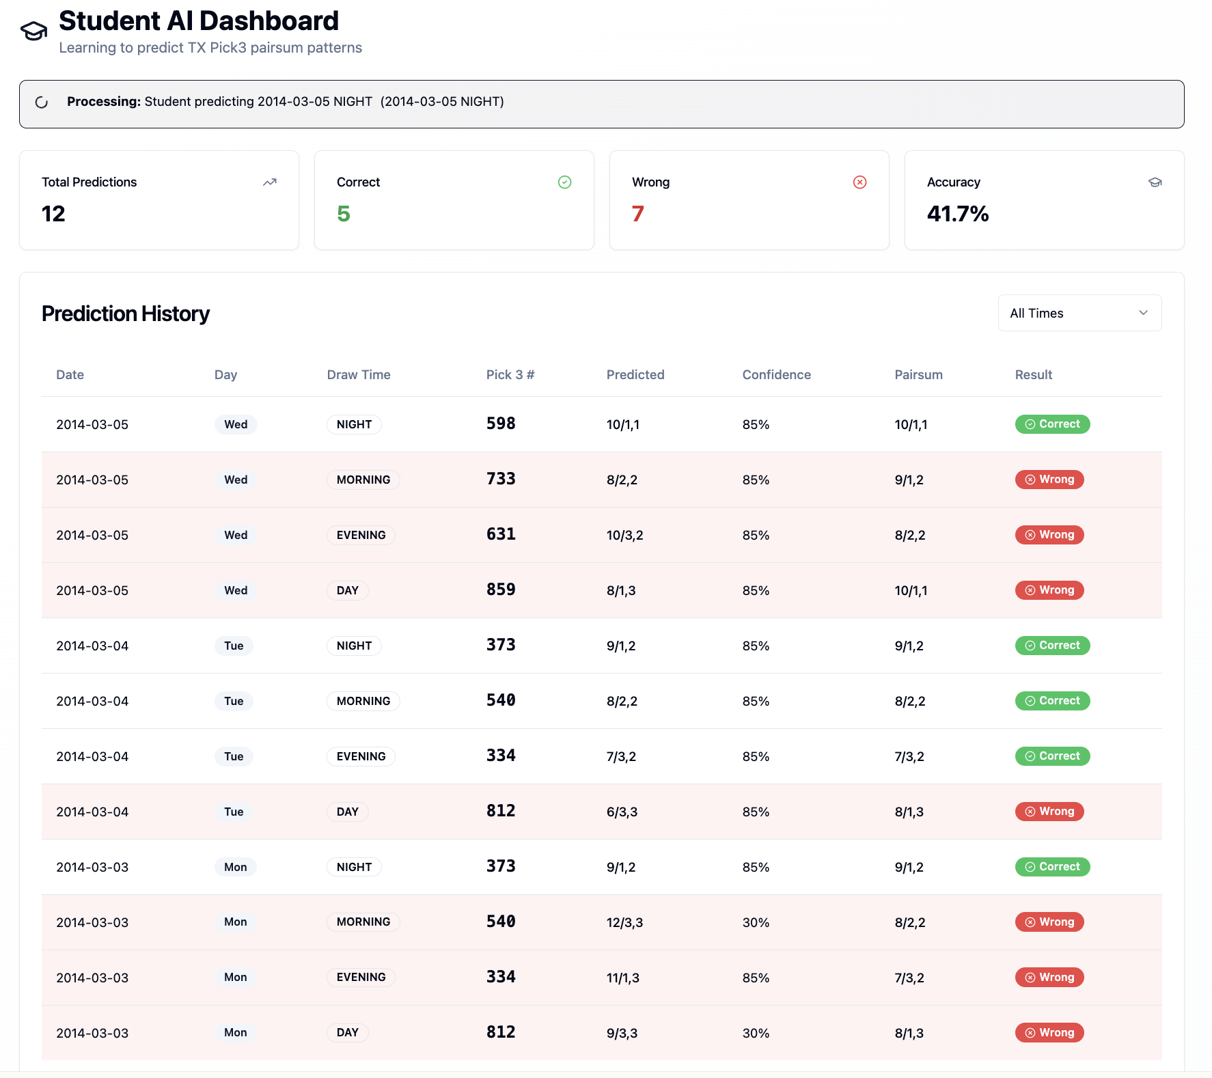Click the processing spinner icon
Image resolution: width=1212 pixels, height=1078 pixels.
pos(42,102)
